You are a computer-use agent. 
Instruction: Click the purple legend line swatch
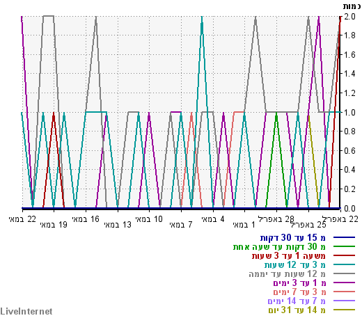point(344,283)
